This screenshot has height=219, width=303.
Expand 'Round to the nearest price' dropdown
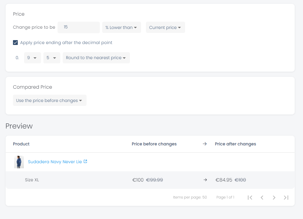pyautogui.click(x=96, y=58)
